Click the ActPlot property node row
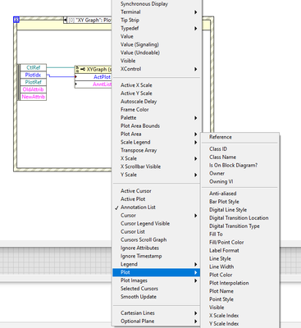This screenshot has width=301, height=328. coord(93,77)
